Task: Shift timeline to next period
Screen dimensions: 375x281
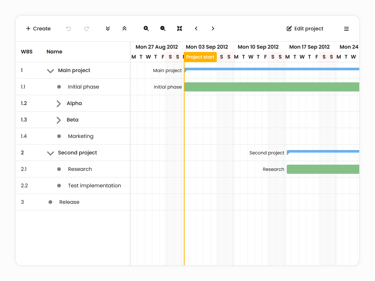Action: click(213, 29)
